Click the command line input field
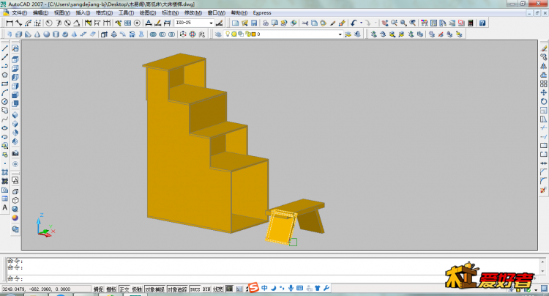549x296 pixels. [x=273, y=279]
